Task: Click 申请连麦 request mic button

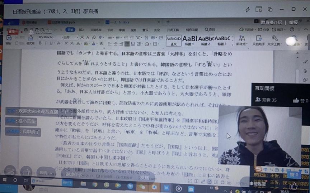Action: click(258, 184)
